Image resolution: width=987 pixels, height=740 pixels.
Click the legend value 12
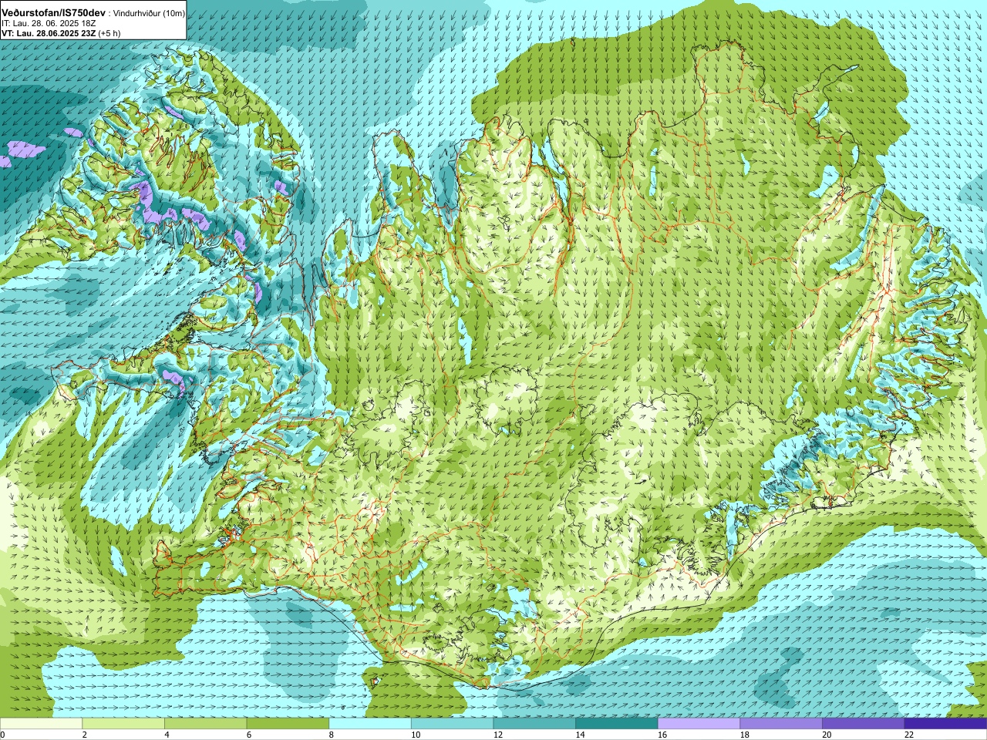[497, 735]
